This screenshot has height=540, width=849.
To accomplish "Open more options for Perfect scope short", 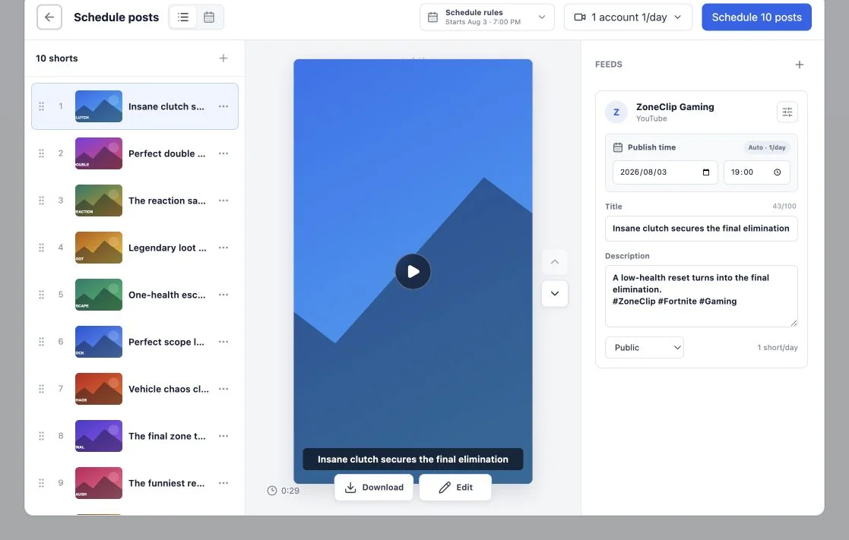I will [223, 342].
